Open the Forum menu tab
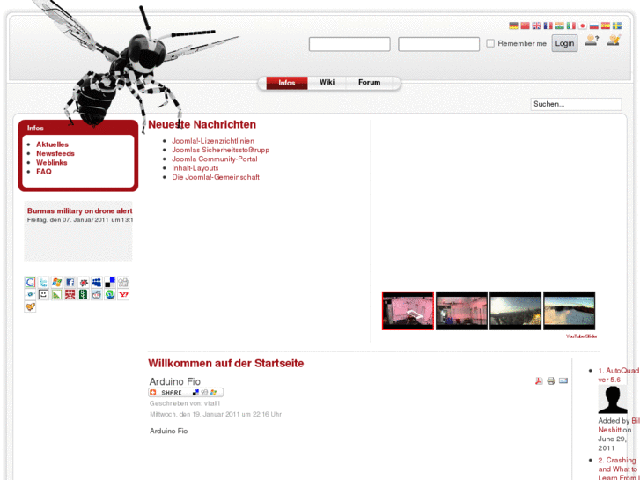This screenshot has height=480, width=640. [370, 83]
